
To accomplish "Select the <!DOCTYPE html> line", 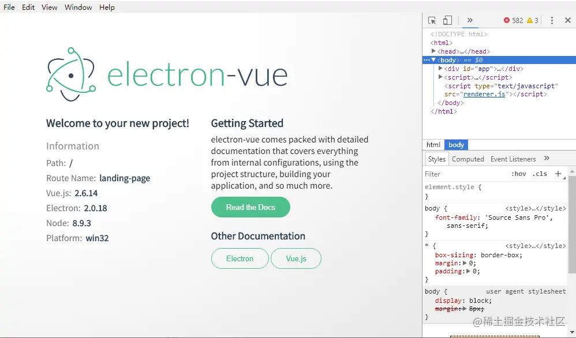I will 459,34.
